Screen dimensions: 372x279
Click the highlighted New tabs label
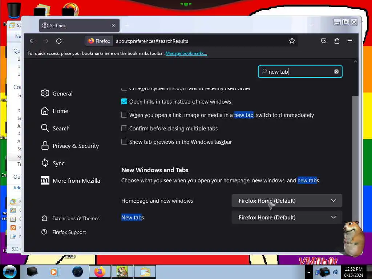133,218
